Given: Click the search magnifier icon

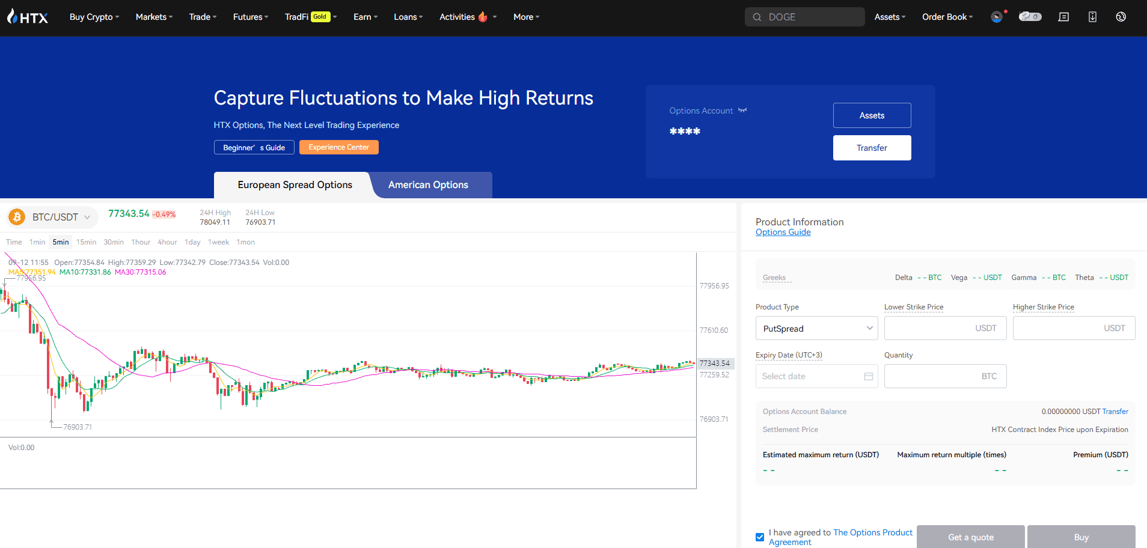Looking at the screenshot, I should coord(757,17).
